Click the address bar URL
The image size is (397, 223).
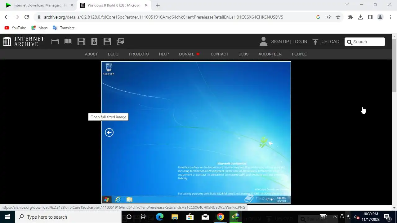point(163,17)
